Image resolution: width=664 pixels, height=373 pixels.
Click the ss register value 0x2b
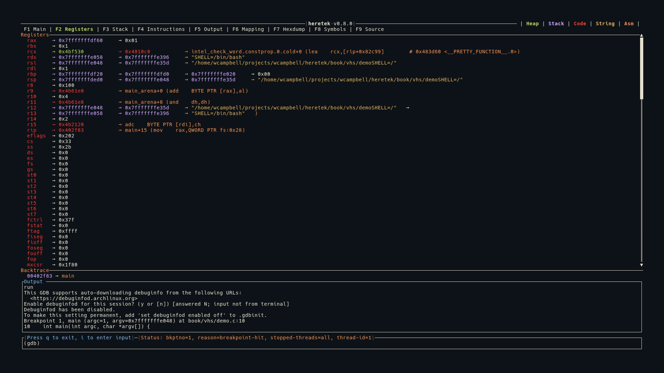(65, 147)
